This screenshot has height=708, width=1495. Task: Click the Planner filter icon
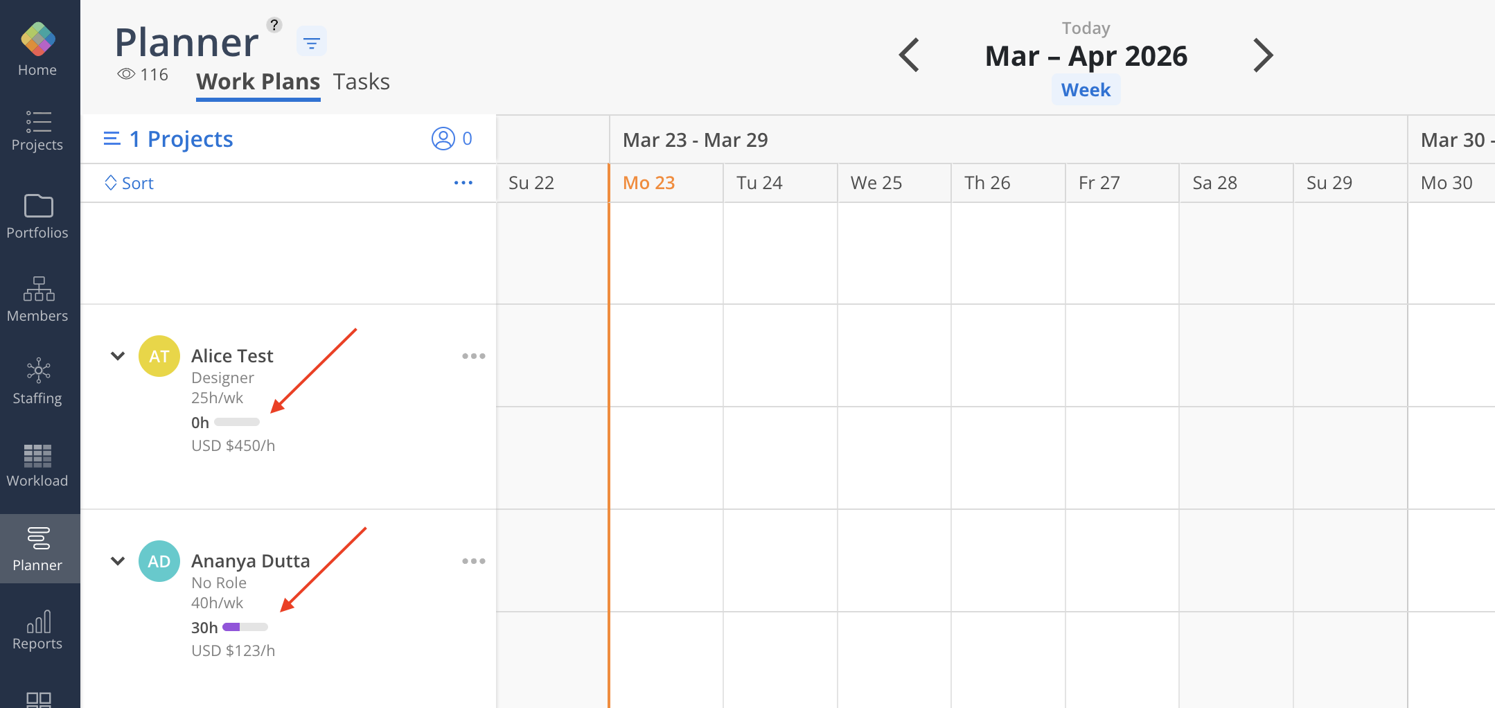pyautogui.click(x=312, y=43)
